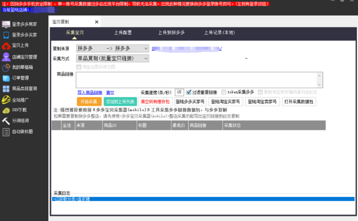The image size is (358, 221).
Task: Click the 登录多多买家 phone icon
Action: pyautogui.click(x=6, y=35)
